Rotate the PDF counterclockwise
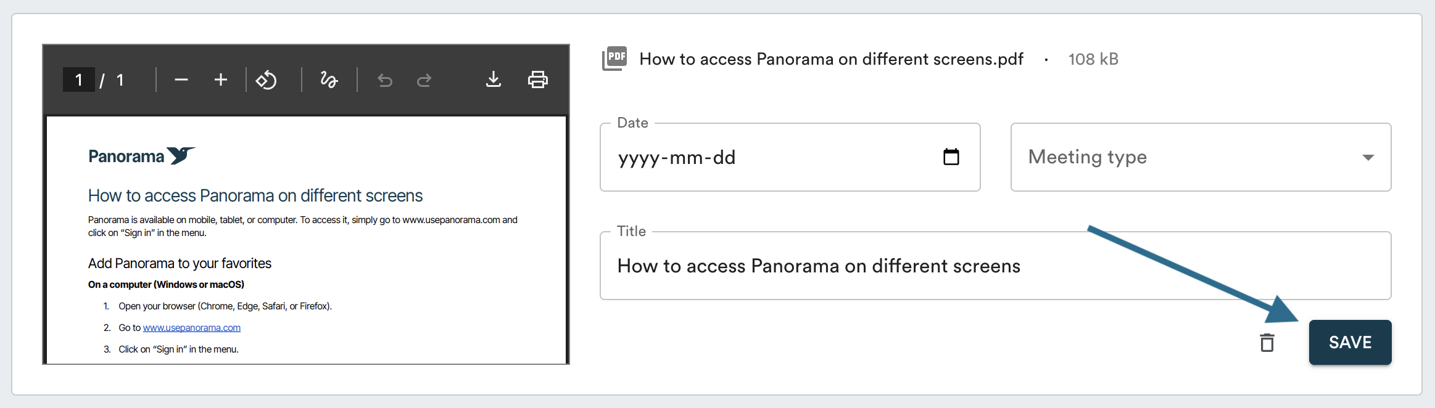This screenshot has width=1435, height=408. pos(267,80)
